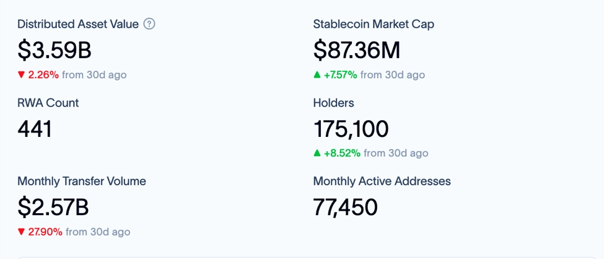Image resolution: width=604 pixels, height=259 pixels.
Task: Click the Monthly Transfer Volume label
Action: [x=82, y=181]
